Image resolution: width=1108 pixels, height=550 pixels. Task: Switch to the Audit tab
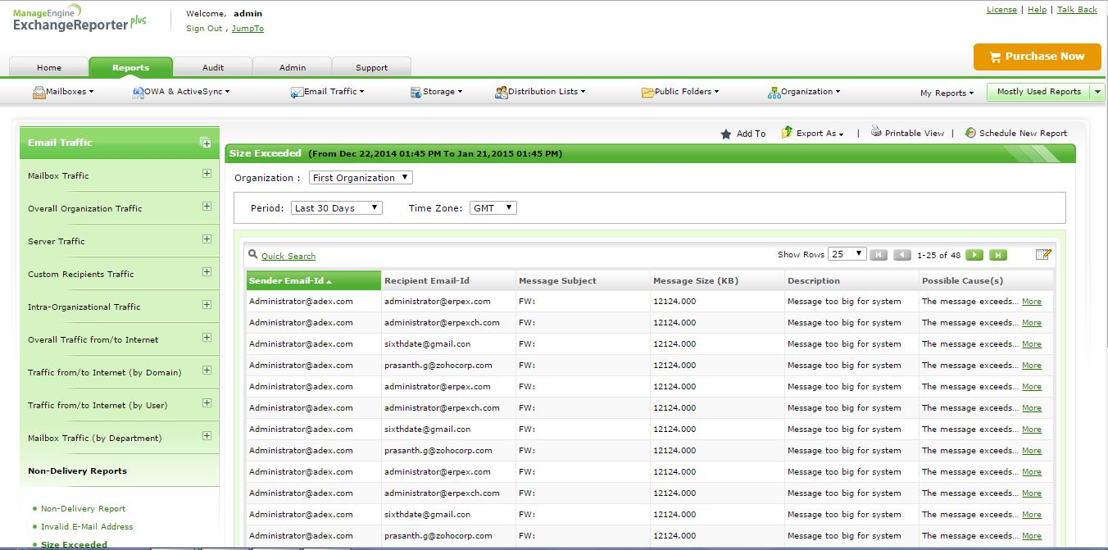point(212,68)
